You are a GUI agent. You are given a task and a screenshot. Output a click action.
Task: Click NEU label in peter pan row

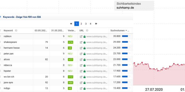click(x=70, y=54)
